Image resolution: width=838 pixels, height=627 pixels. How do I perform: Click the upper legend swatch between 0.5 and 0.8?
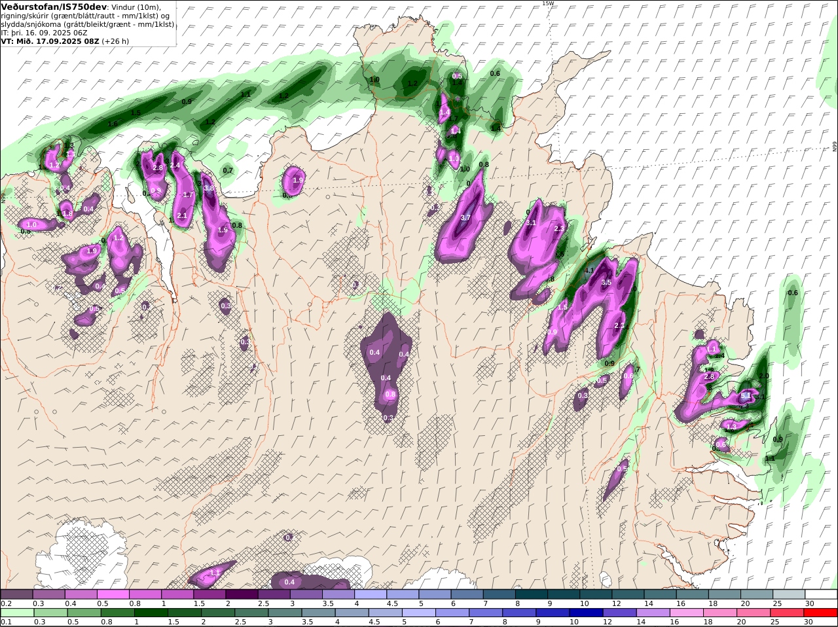pyautogui.click(x=113, y=594)
